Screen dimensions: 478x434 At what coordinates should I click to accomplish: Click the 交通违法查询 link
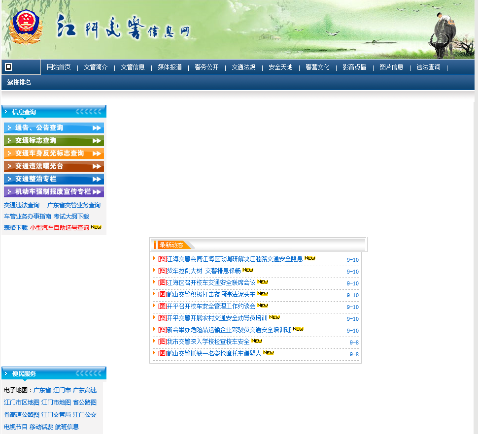pyautogui.click(x=22, y=205)
